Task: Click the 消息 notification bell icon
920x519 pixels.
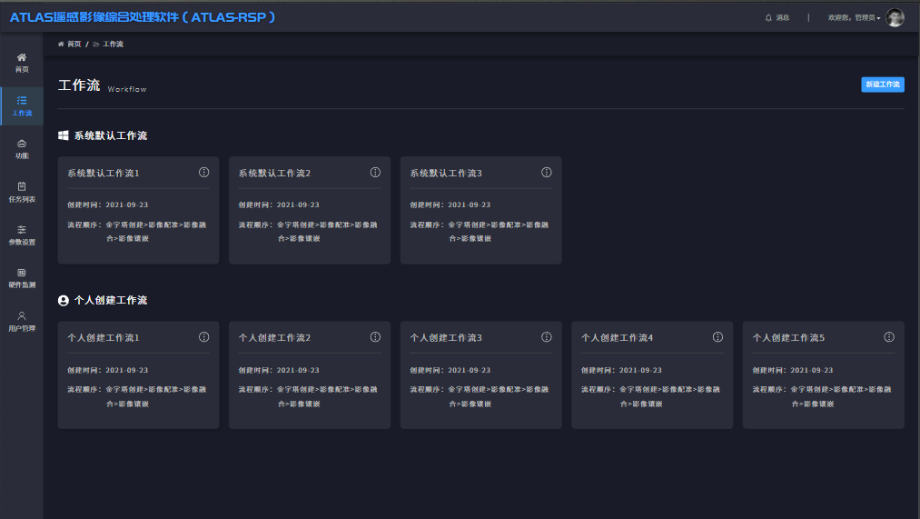Action: point(768,17)
